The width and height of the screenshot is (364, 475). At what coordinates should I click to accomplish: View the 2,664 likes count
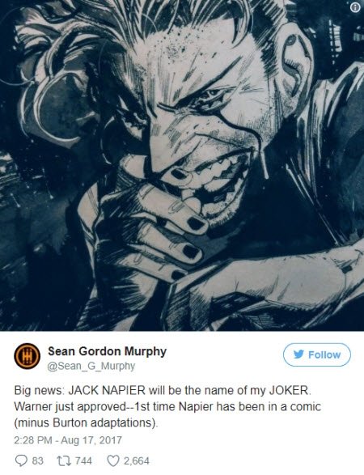coord(136,460)
